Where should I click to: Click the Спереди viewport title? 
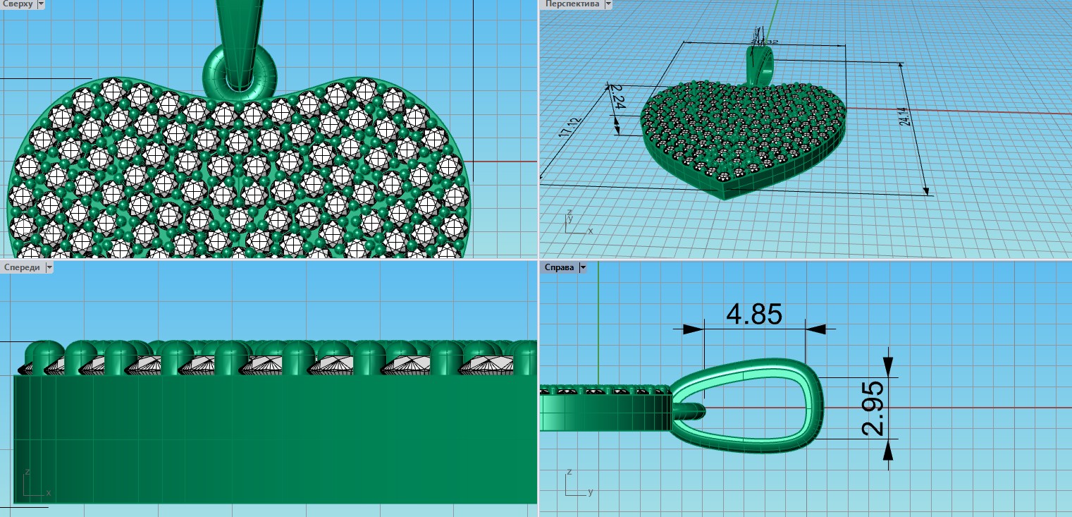[22, 267]
